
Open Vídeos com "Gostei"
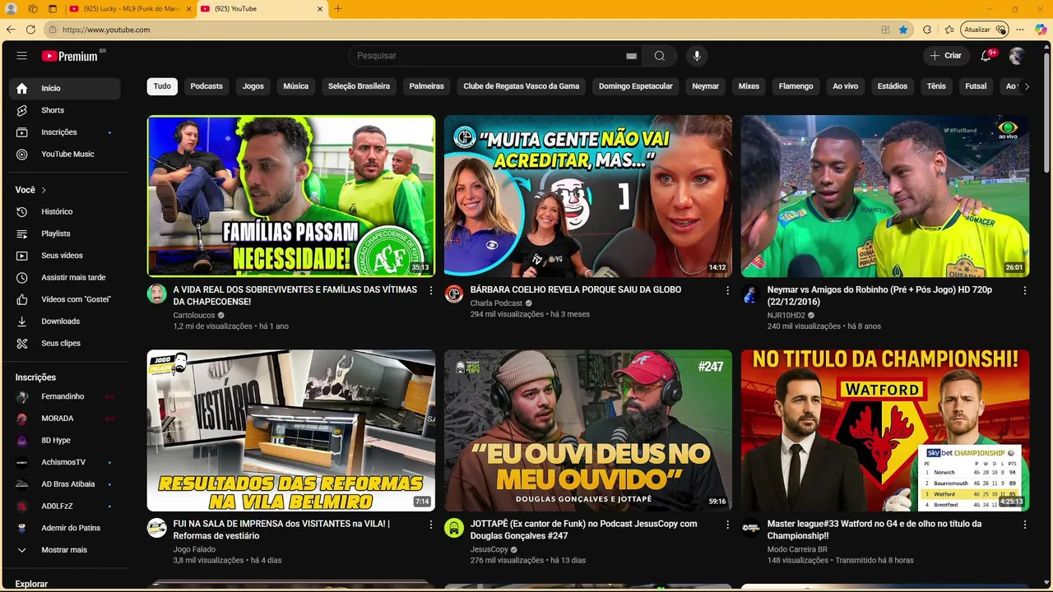[x=65, y=299]
